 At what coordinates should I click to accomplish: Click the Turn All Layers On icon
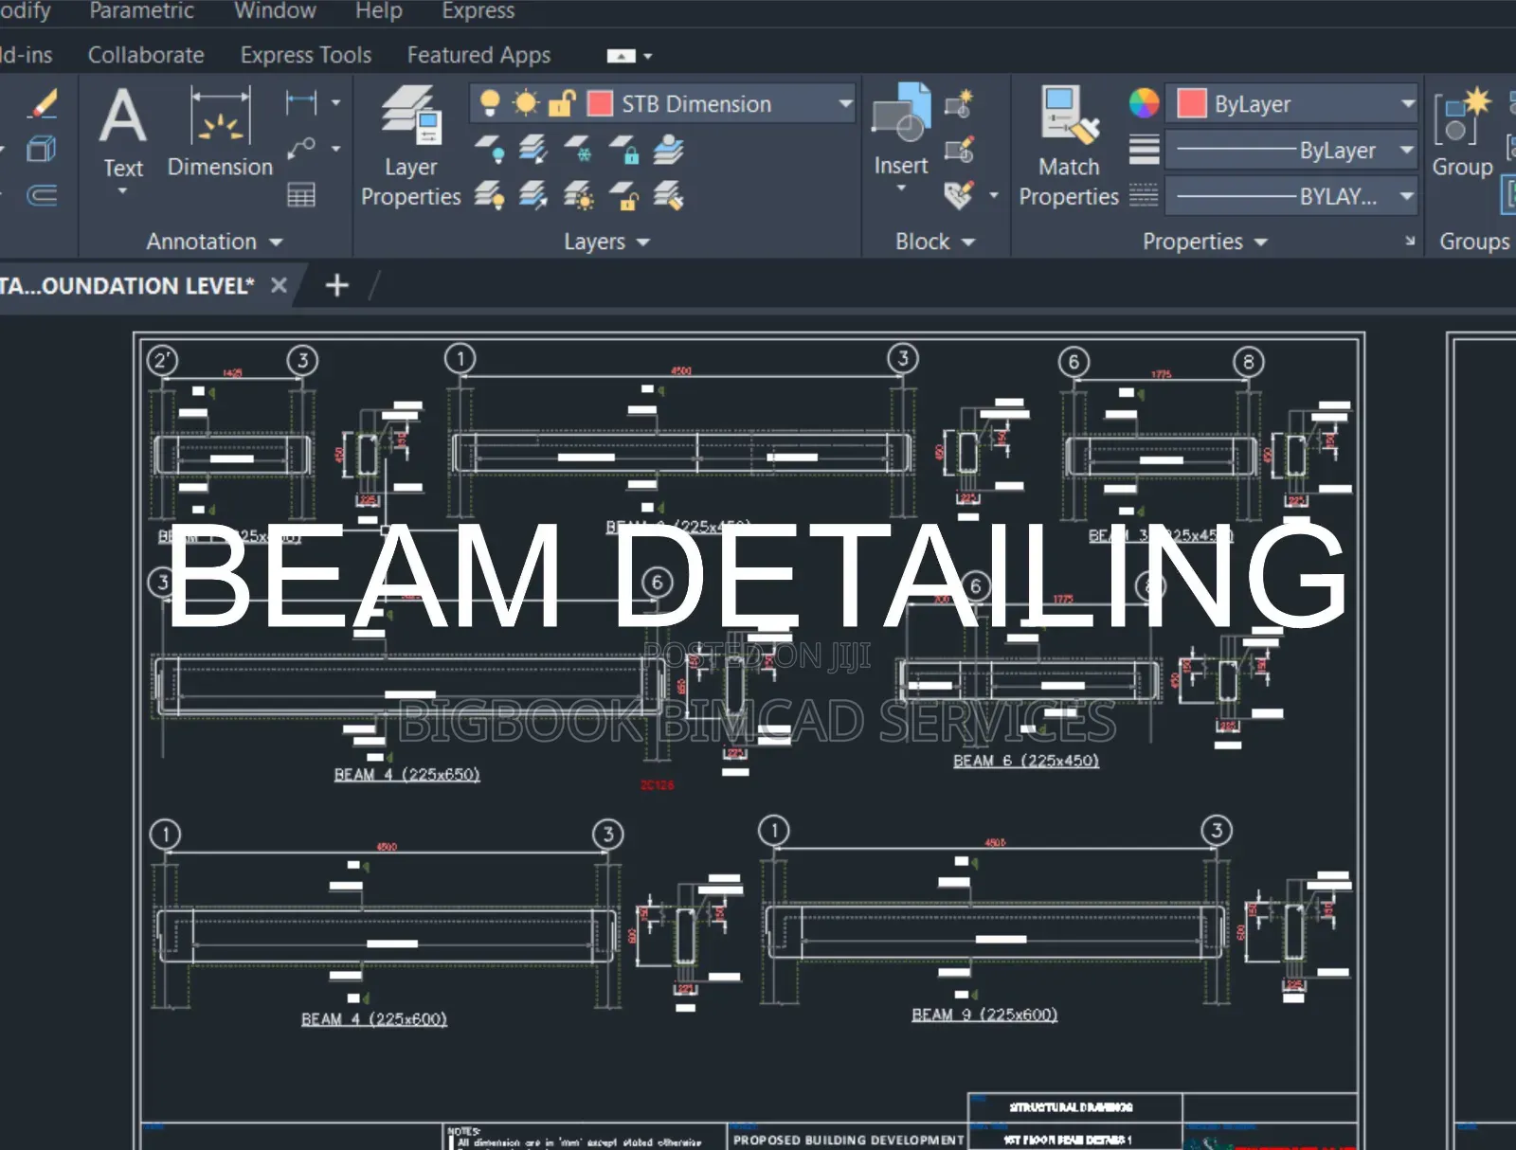(x=490, y=195)
